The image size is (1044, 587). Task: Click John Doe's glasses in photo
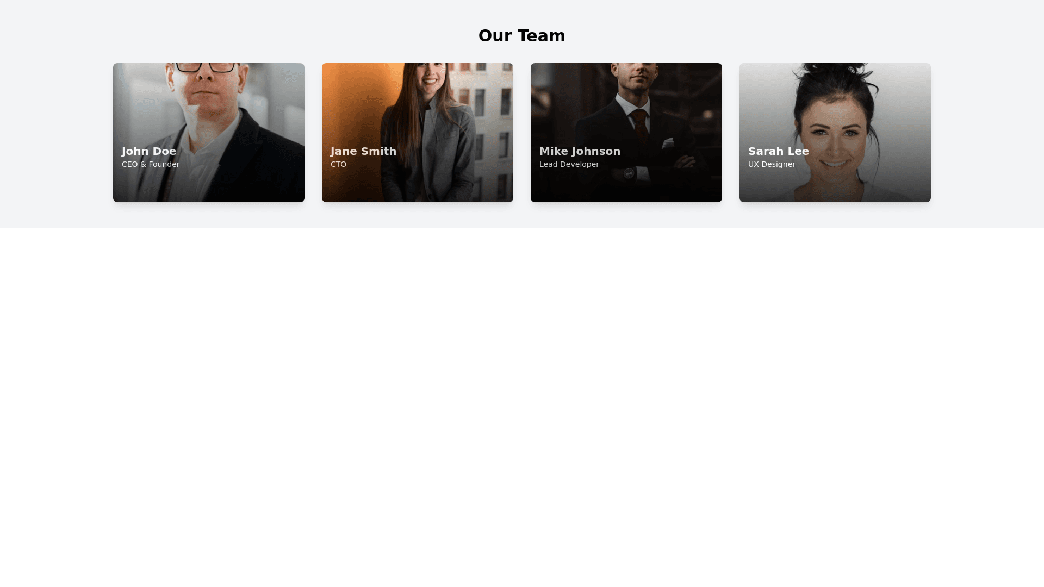pyautogui.click(x=206, y=67)
